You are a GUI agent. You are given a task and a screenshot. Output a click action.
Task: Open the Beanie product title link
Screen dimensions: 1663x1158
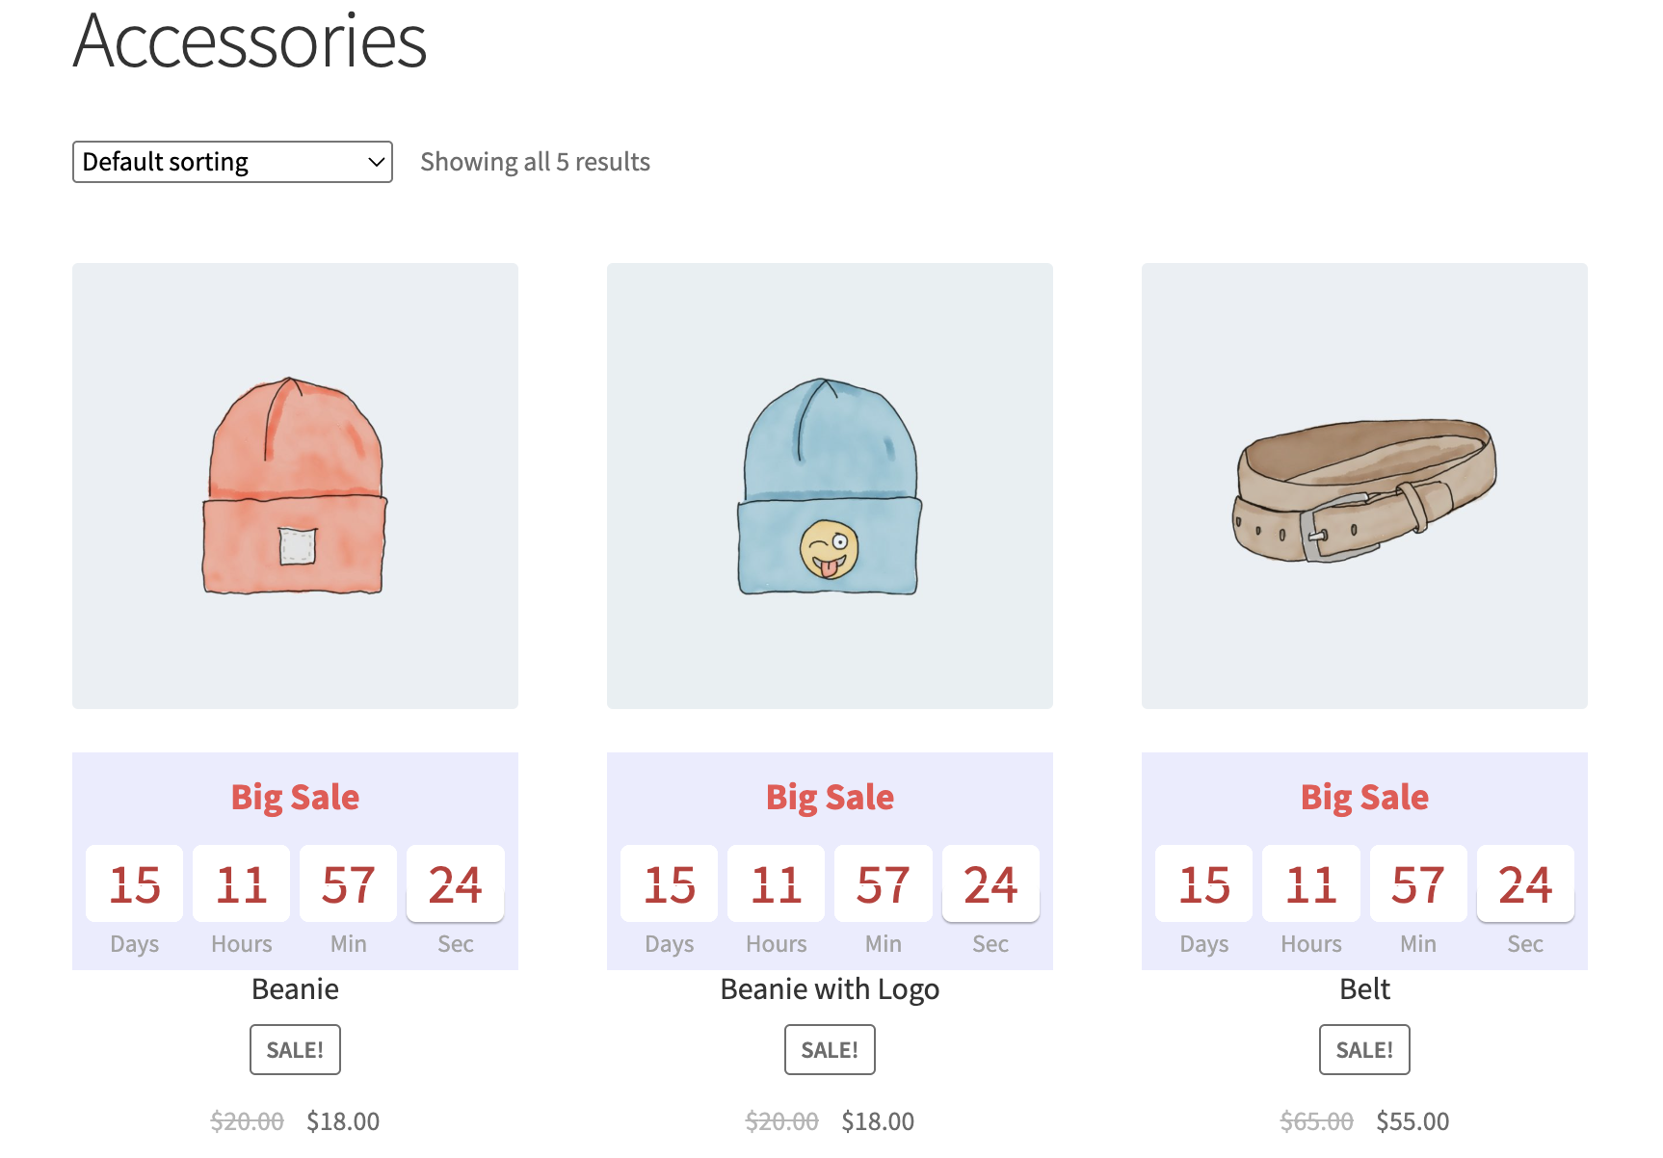pos(295,989)
